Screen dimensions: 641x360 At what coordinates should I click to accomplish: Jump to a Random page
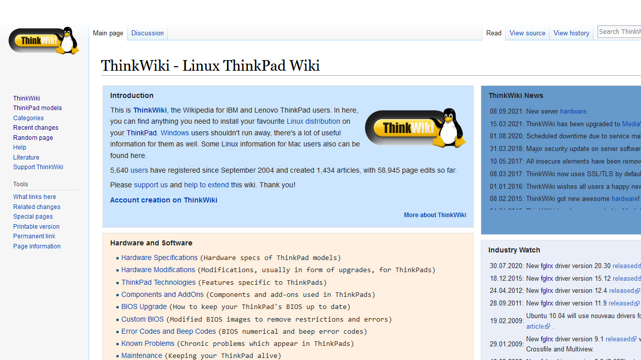tap(33, 138)
